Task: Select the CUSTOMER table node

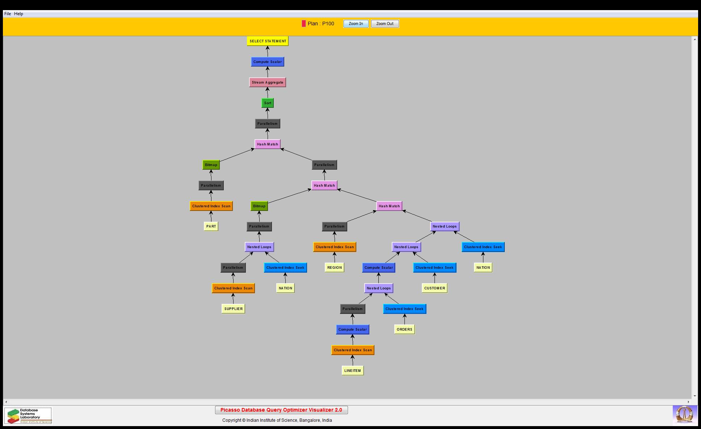Action: [435, 288]
